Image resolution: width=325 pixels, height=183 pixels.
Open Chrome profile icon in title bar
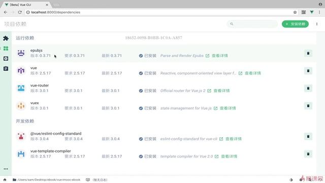pyautogui.click(x=320, y=4)
